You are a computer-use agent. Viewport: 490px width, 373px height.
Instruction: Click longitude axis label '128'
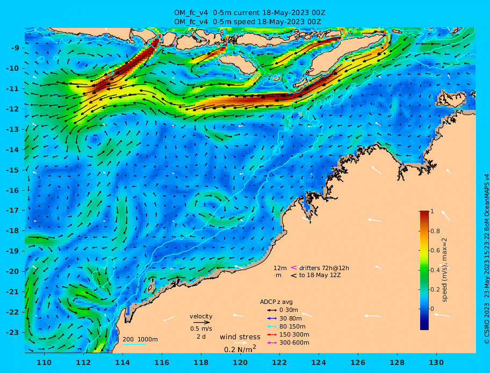(397, 362)
